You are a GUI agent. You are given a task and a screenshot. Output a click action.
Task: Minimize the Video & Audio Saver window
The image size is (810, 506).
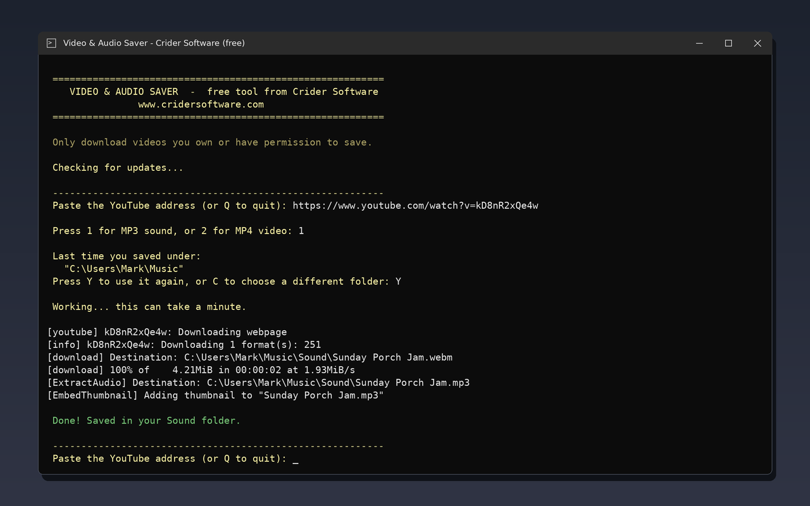point(699,43)
